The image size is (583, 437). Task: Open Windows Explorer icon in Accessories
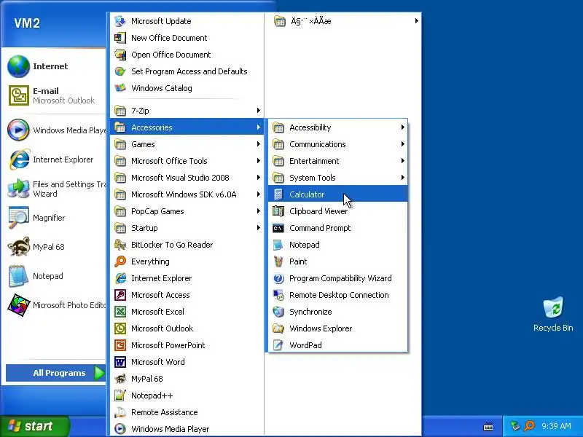pyautogui.click(x=278, y=328)
